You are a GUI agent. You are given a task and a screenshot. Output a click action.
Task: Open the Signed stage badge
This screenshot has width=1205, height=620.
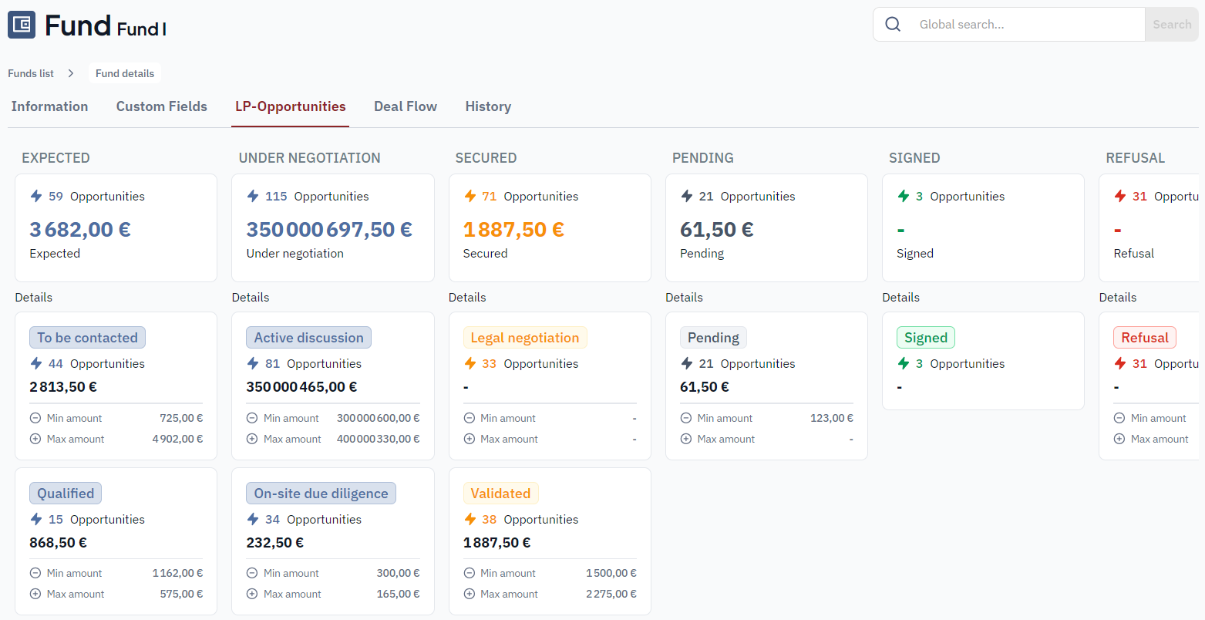click(x=926, y=338)
